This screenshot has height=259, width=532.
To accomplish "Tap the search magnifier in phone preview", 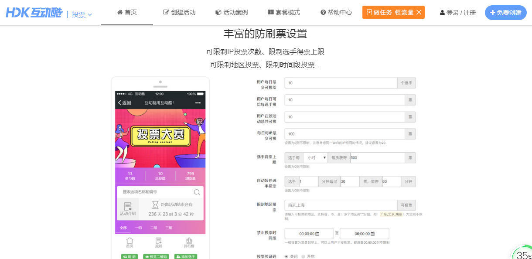I will click(197, 192).
